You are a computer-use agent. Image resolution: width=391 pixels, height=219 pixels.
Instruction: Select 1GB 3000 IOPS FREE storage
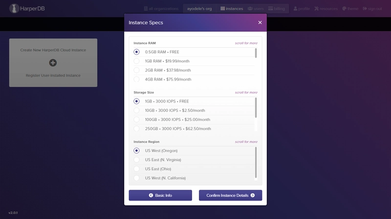pos(194,101)
